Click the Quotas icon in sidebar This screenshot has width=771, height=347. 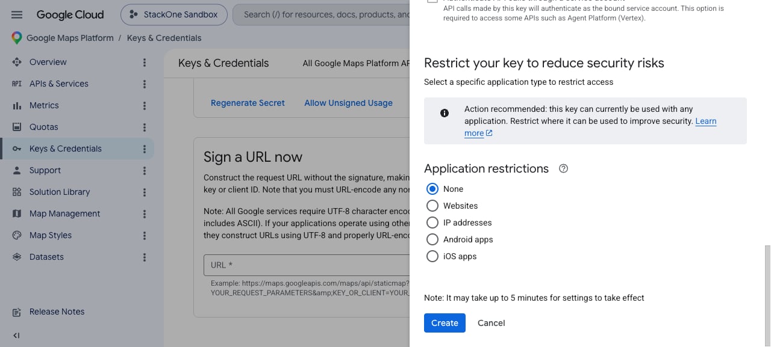[x=17, y=127]
